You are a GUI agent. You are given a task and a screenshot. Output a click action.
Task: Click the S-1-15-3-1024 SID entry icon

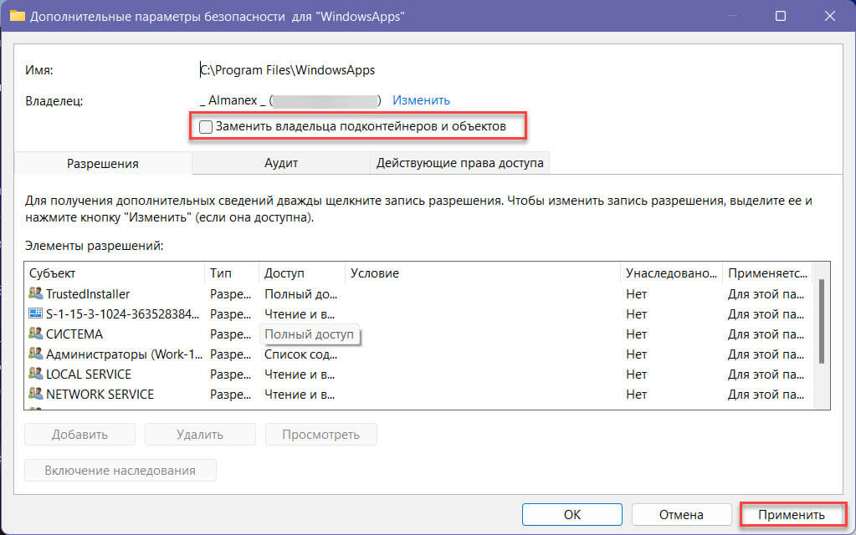click(x=35, y=313)
